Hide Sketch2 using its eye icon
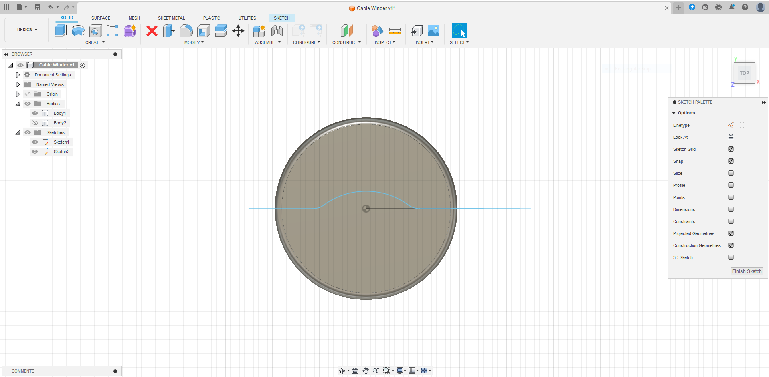Screen dimensions: 769x377 click(x=35, y=152)
